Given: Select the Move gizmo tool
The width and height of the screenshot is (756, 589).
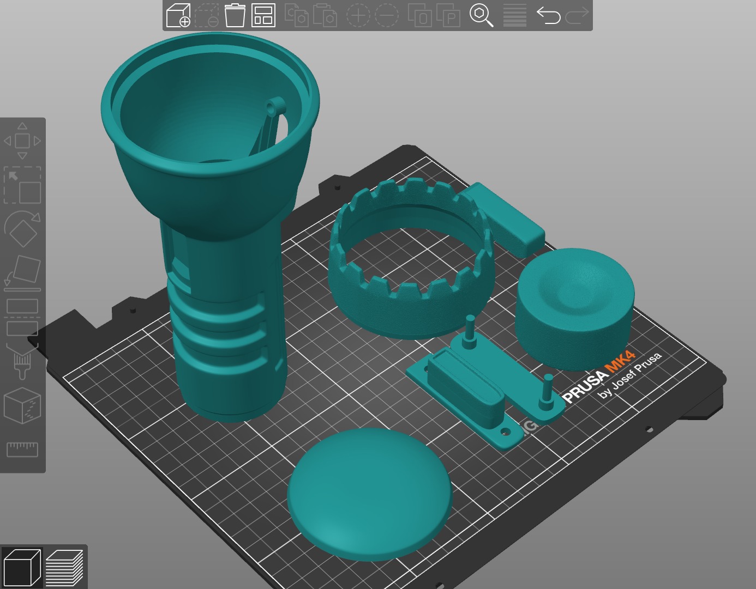Looking at the screenshot, I should click(22, 141).
